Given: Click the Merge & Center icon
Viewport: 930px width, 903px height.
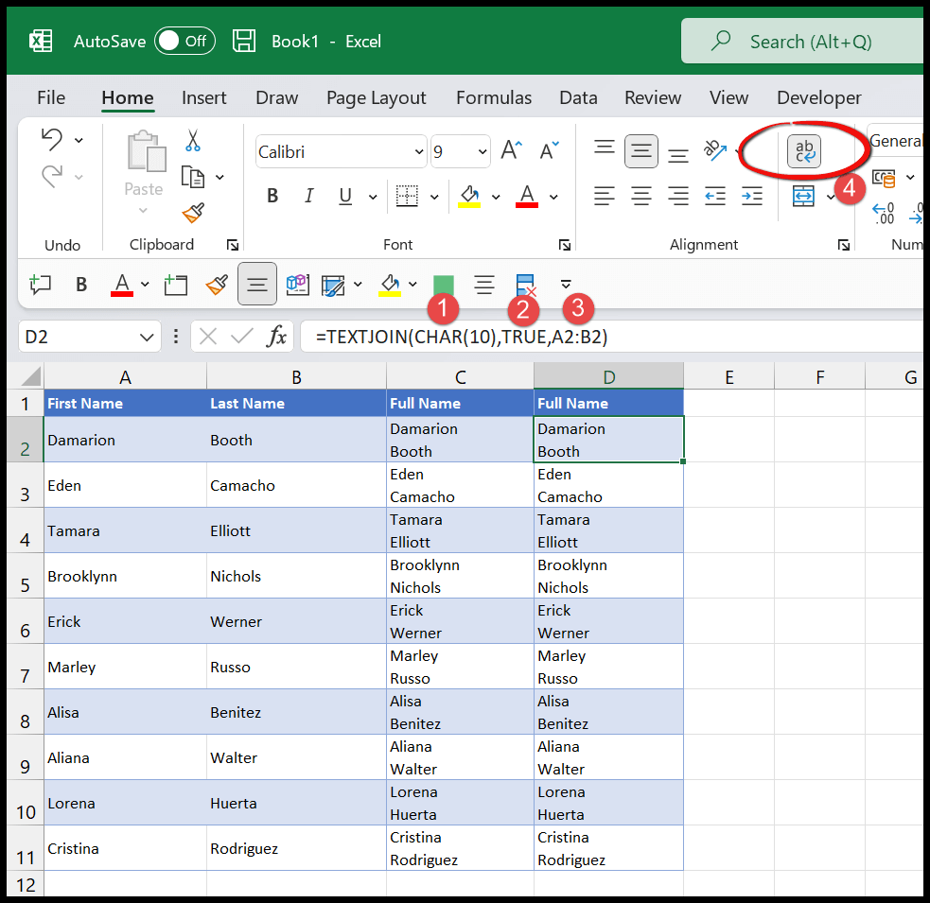Looking at the screenshot, I should (802, 196).
